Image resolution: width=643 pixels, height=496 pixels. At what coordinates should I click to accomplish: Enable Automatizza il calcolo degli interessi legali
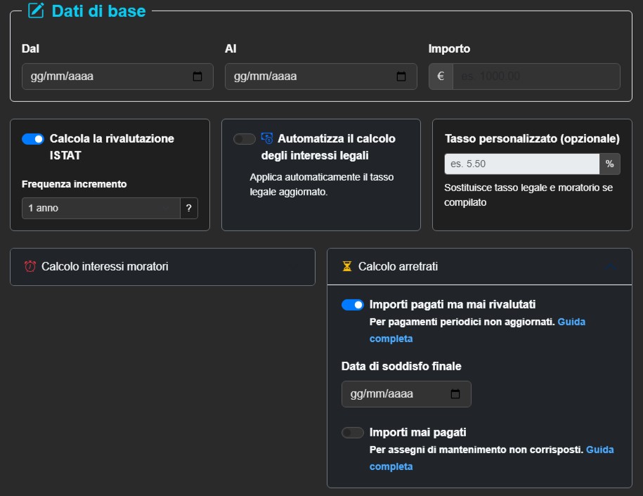coord(245,139)
